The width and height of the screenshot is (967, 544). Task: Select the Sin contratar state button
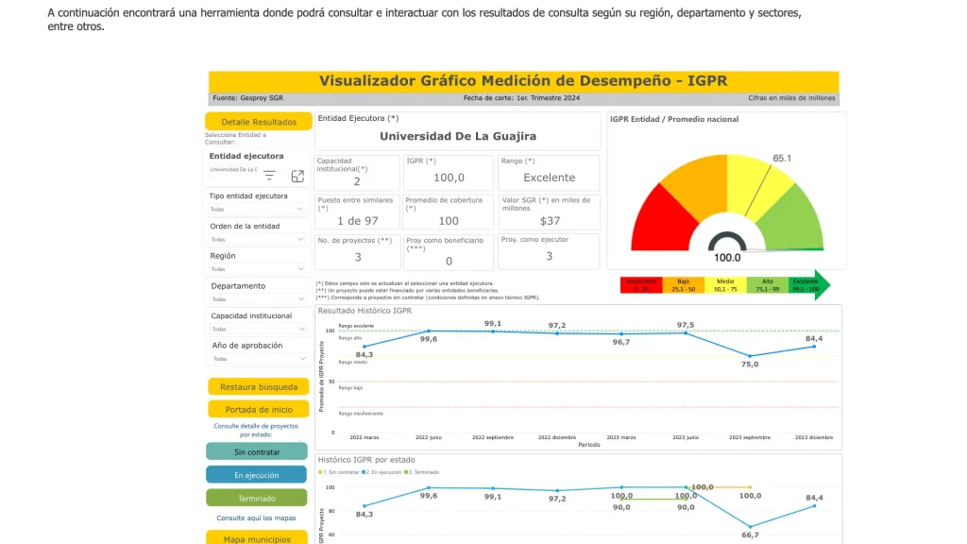(x=257, y=452)
